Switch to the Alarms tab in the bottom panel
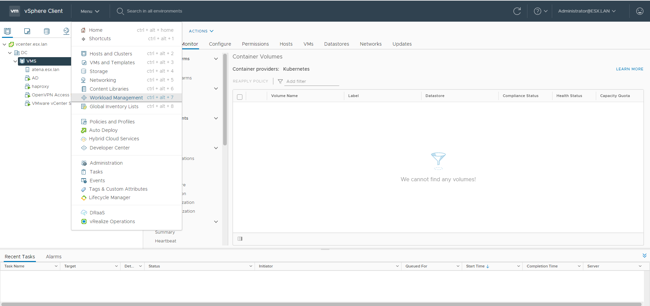The width and height of the screenshot is (650, 306). (x=53, y=257)
